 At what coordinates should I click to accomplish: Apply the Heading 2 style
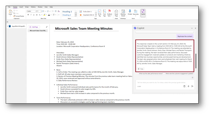pos(67,15)
